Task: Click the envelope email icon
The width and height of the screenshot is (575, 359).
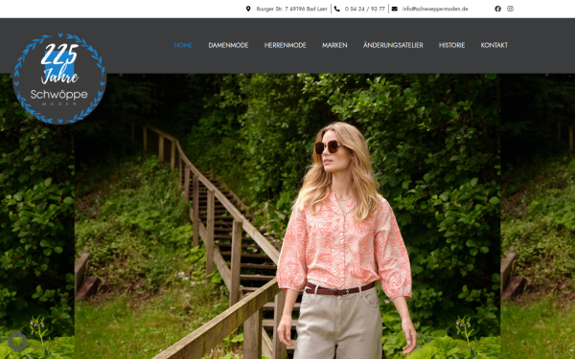Action: [395, 9]
